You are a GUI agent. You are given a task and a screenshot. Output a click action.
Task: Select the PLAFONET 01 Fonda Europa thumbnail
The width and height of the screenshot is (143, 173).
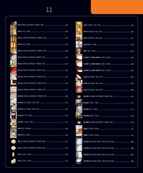point(79,57)
